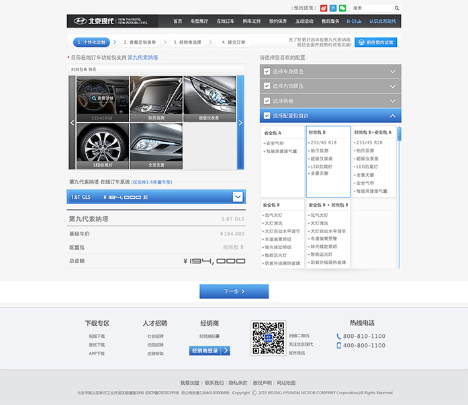The width and height of the screenshot is (468, 405).
Task: Click the search magnifier icon
Action: click(x=396, y=8)
